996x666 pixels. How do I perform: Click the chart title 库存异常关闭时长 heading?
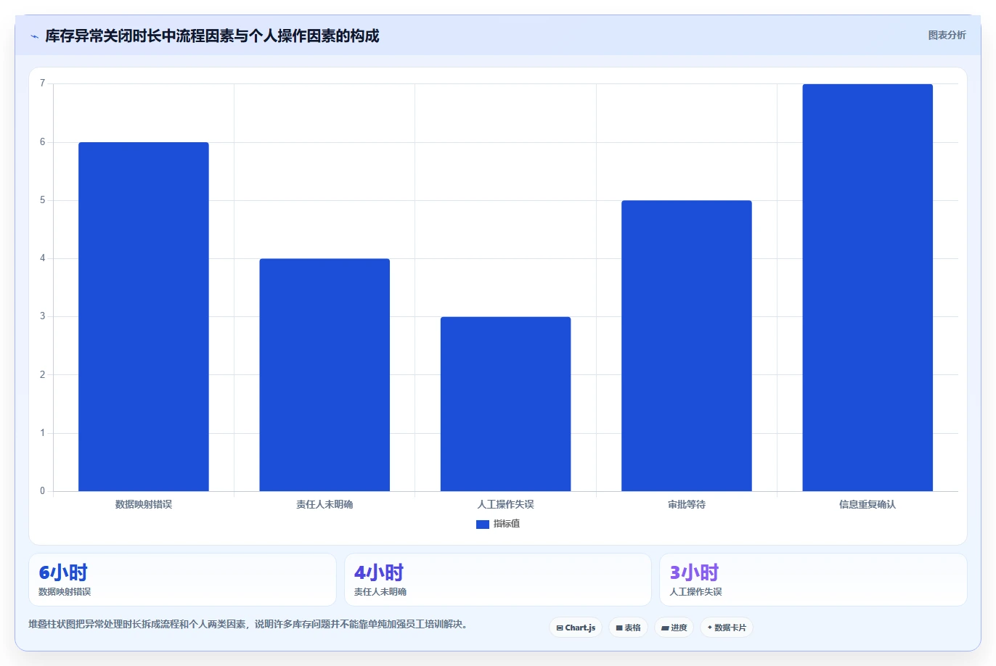pyautogui.click(x=212, y=36)
